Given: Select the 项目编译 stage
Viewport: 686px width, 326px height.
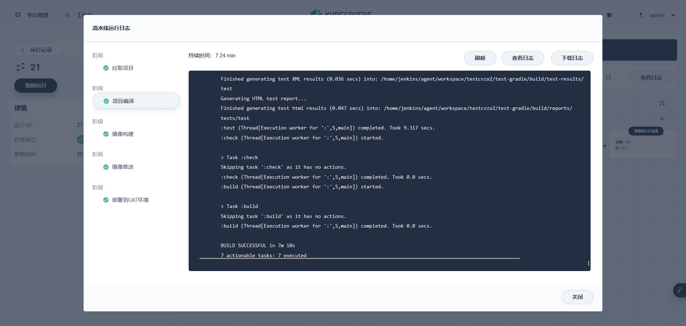Looking at the screenshot, I should coord(136,101).
